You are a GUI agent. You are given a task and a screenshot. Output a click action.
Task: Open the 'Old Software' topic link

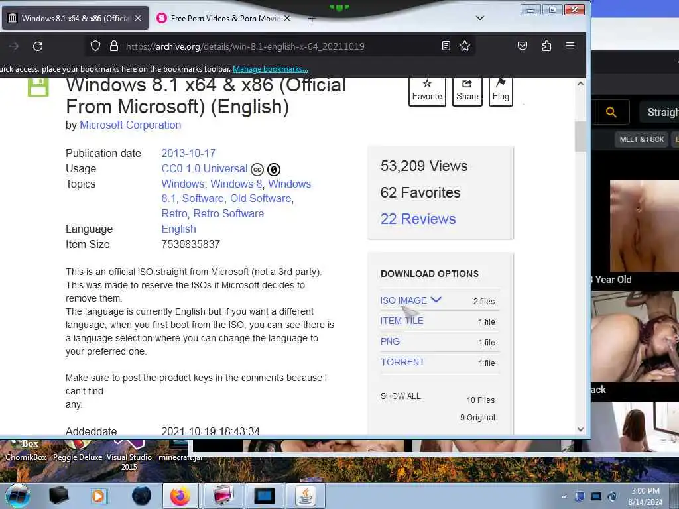[x=261, y=198]
